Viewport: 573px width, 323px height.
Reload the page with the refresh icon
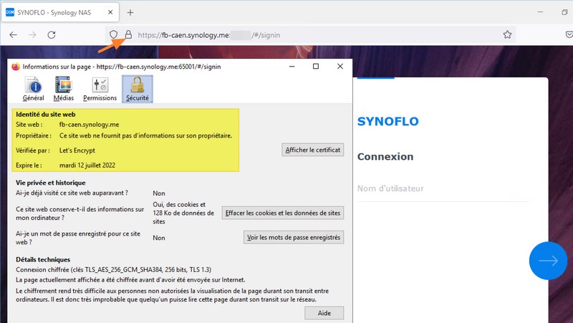(52, 34)
